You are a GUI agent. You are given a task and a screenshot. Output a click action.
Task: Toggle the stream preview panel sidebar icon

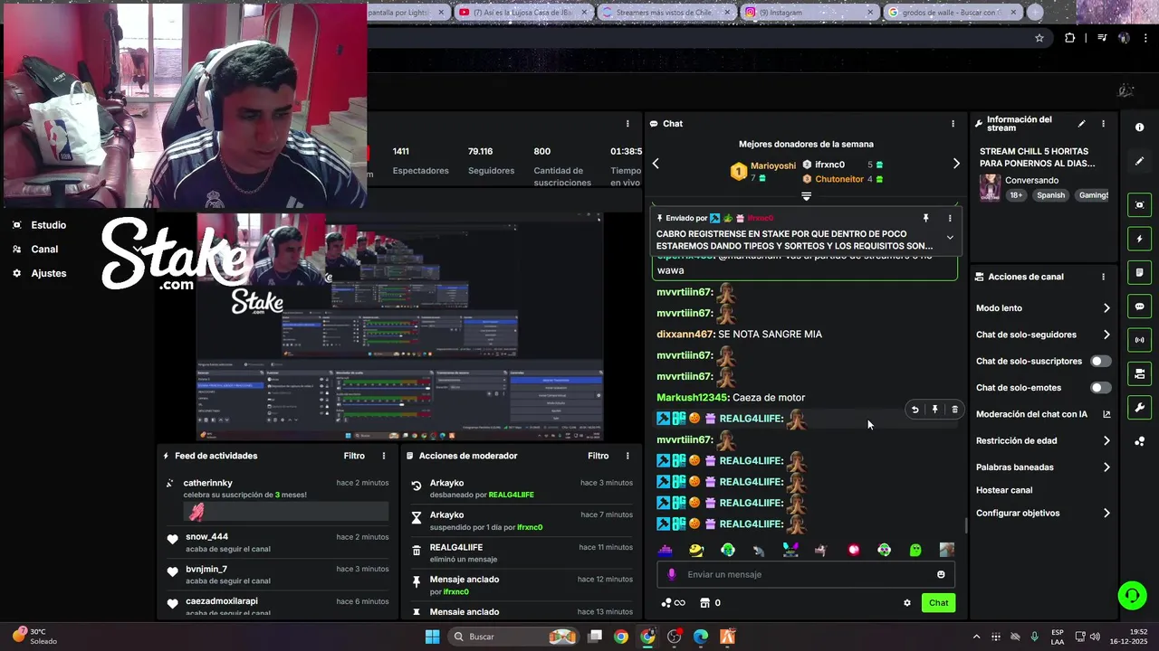tap(1139, 205)
